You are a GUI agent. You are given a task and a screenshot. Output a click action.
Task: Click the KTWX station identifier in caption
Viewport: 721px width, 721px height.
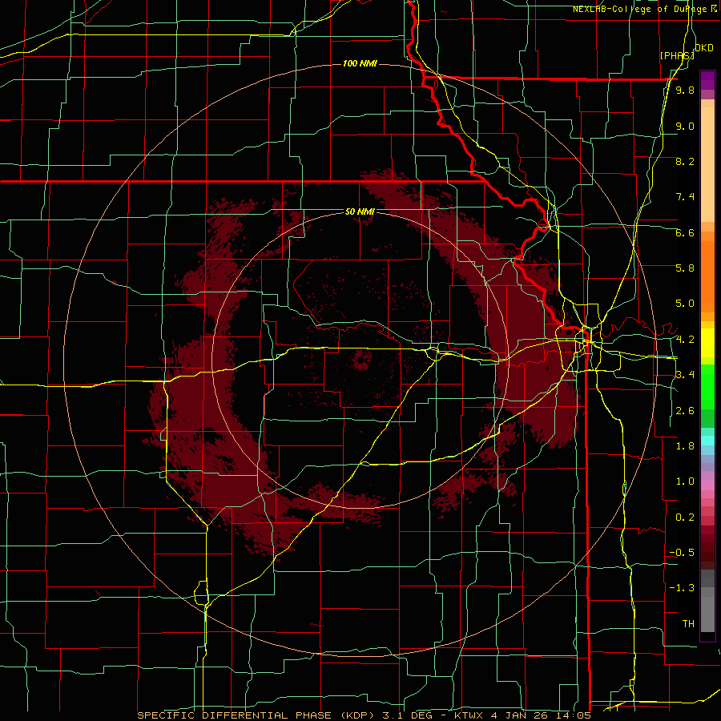(x=470, y=715)
